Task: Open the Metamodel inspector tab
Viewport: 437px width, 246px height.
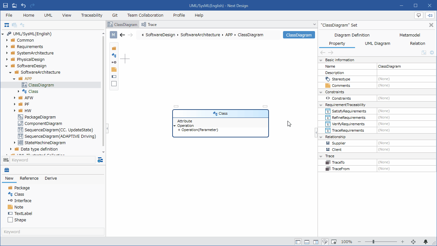Action: tap(410, 35)
